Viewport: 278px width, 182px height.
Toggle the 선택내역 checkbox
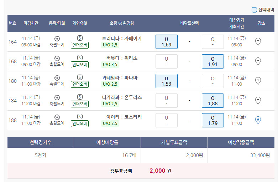coord(254,10)
